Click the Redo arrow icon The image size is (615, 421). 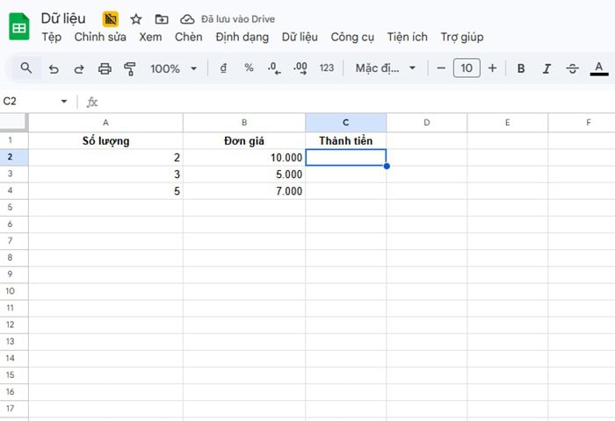(x=79, y=68)
